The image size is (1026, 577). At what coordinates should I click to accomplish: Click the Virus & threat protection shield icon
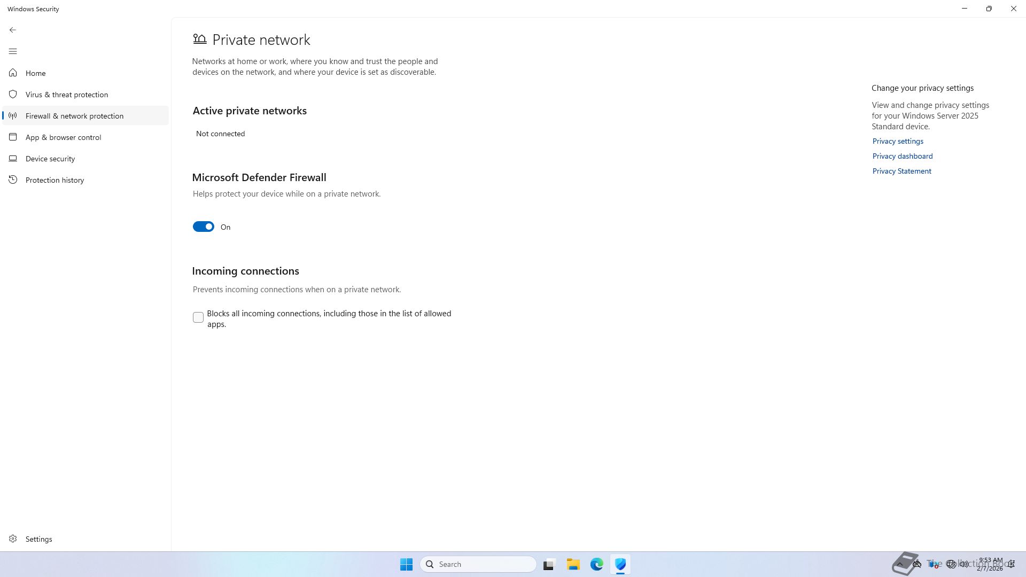tap(13, 95)
